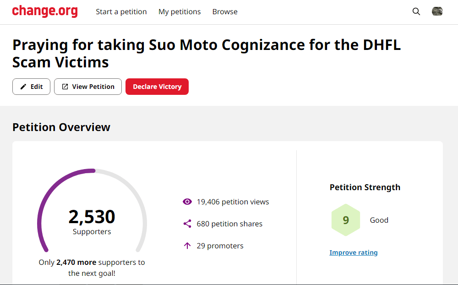Click the 2,530 supporters count

[92, 216]
